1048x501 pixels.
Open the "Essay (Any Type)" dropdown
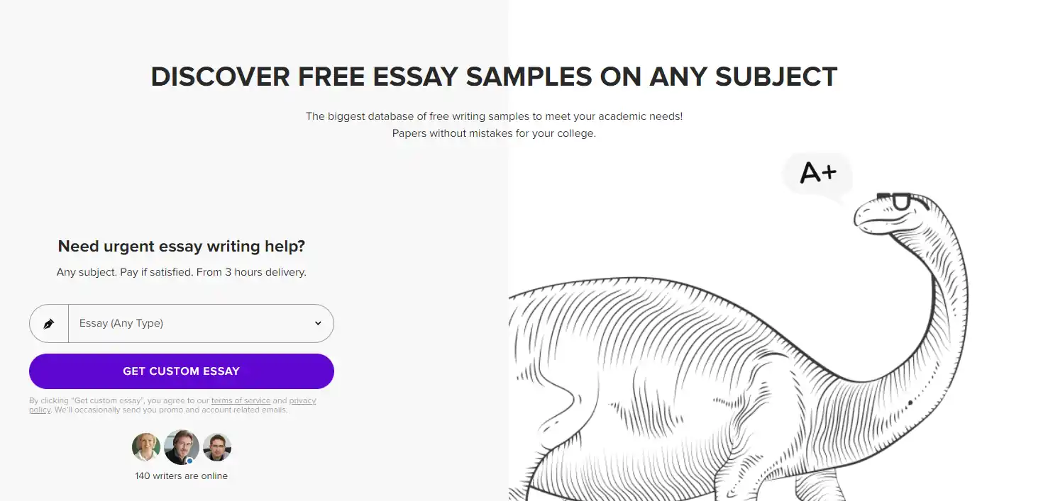point(192,323)
